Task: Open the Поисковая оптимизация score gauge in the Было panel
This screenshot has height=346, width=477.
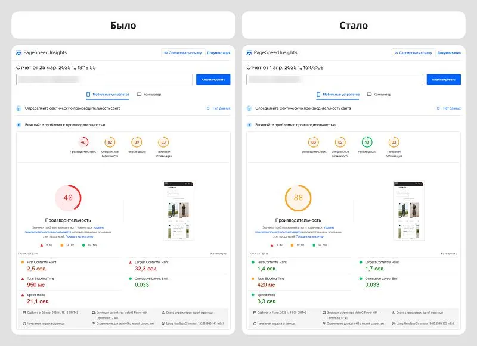Action: click(163, 142)
